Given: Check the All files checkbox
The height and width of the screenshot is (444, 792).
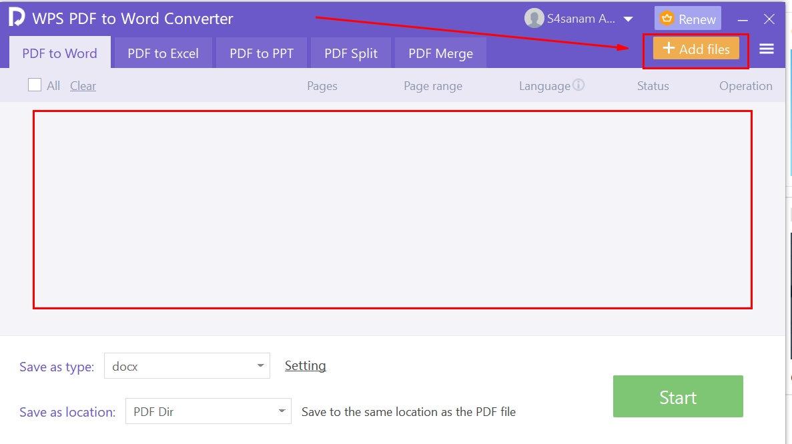Looking at the screenshot, I should 34,85.
